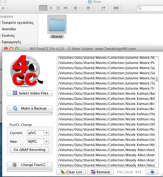The height and width of the screenshot is (177, 163).
Task: Click the Finder search field
Action: click(x=151, y=8)
